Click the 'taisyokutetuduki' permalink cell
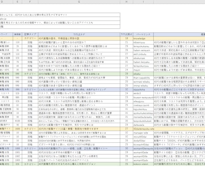This screenshot has height=169, width=205. click(143, 121)
